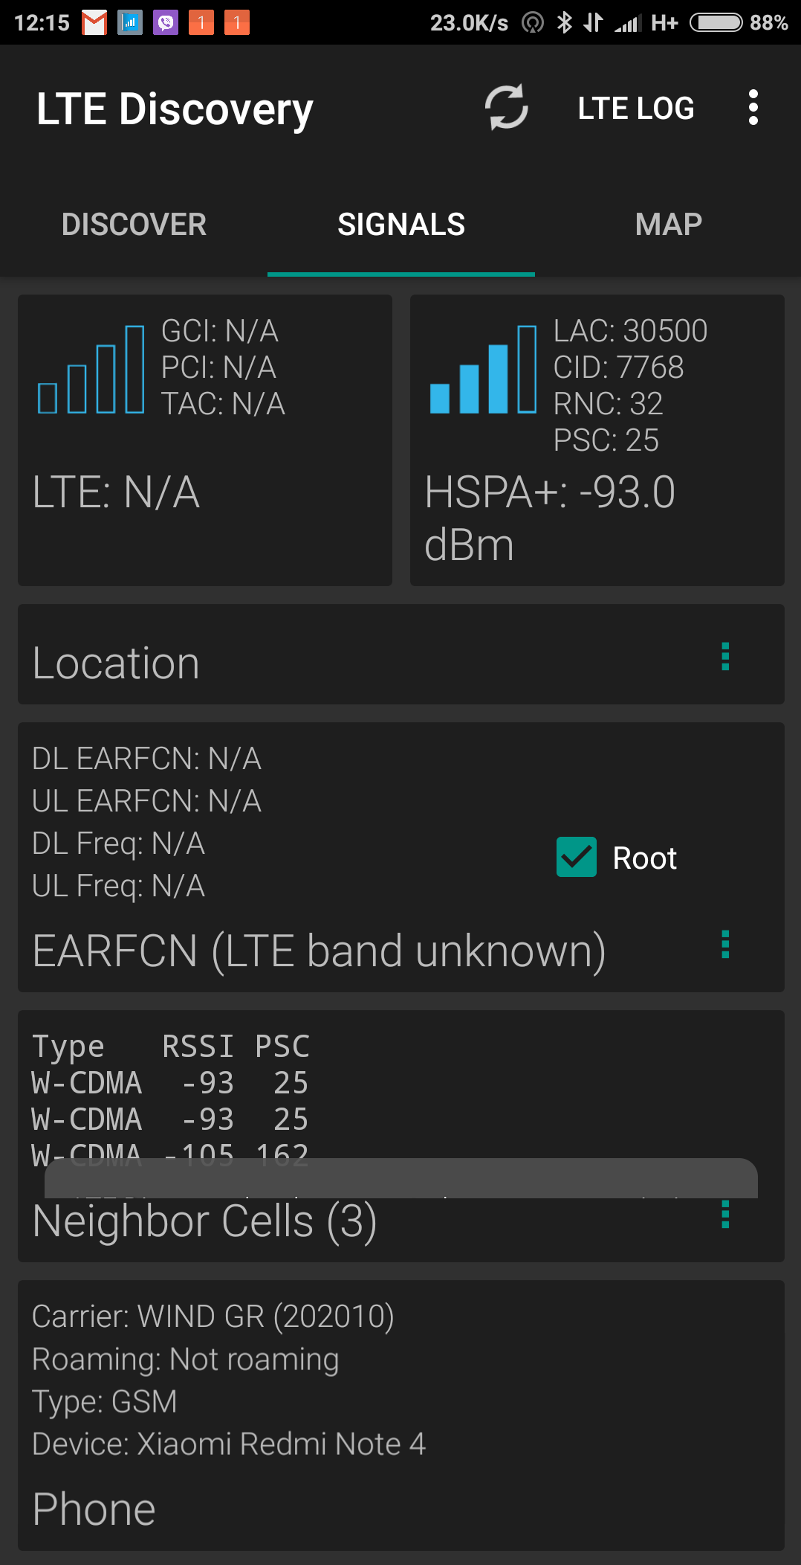Viewport: 801px width, 1565px height.
Task: Tap the LTE signal bars icon
Action: click(91, 370)
